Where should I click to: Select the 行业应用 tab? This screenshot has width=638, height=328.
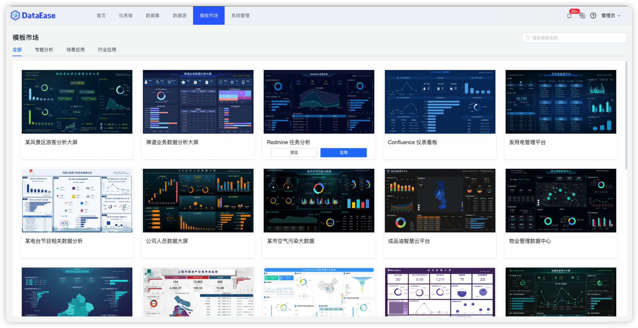pos(107,50)
